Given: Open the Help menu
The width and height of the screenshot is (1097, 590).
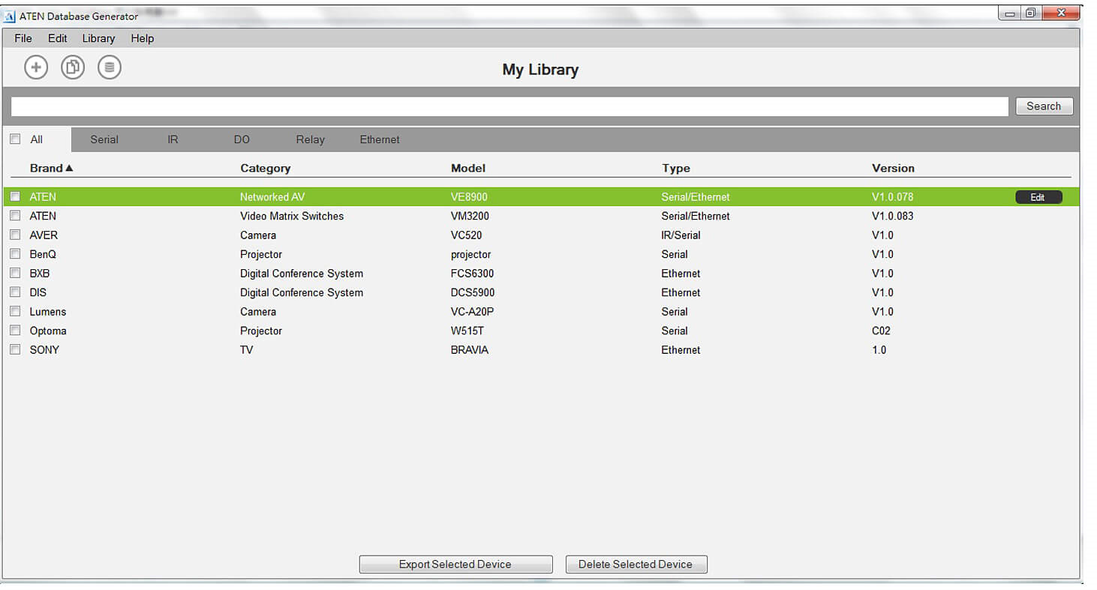Looking at the screenshot, I should pyautogui.click(x=142, y=38).
